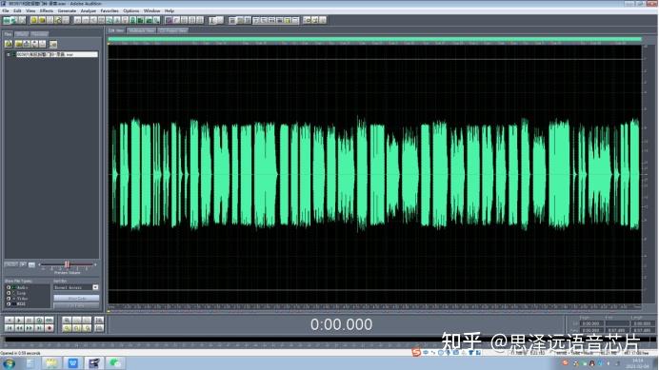Viewport: 659px width, 370px height.
Task: Open the Favorites tab in the left panel
Action: [39, 34]
